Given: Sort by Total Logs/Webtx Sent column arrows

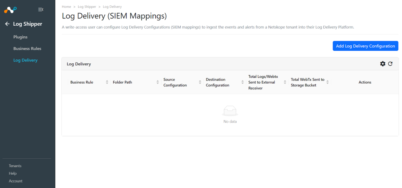Looking at the screenshot, I should 285,82.
